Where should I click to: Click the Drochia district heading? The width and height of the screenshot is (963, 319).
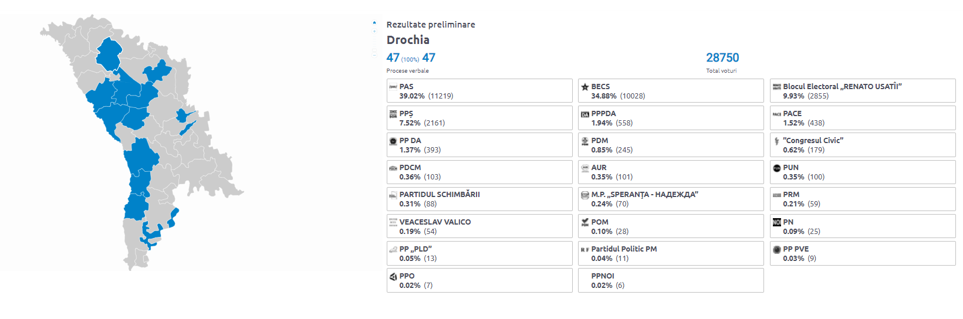pyautogui.click(x=408, y=40)
